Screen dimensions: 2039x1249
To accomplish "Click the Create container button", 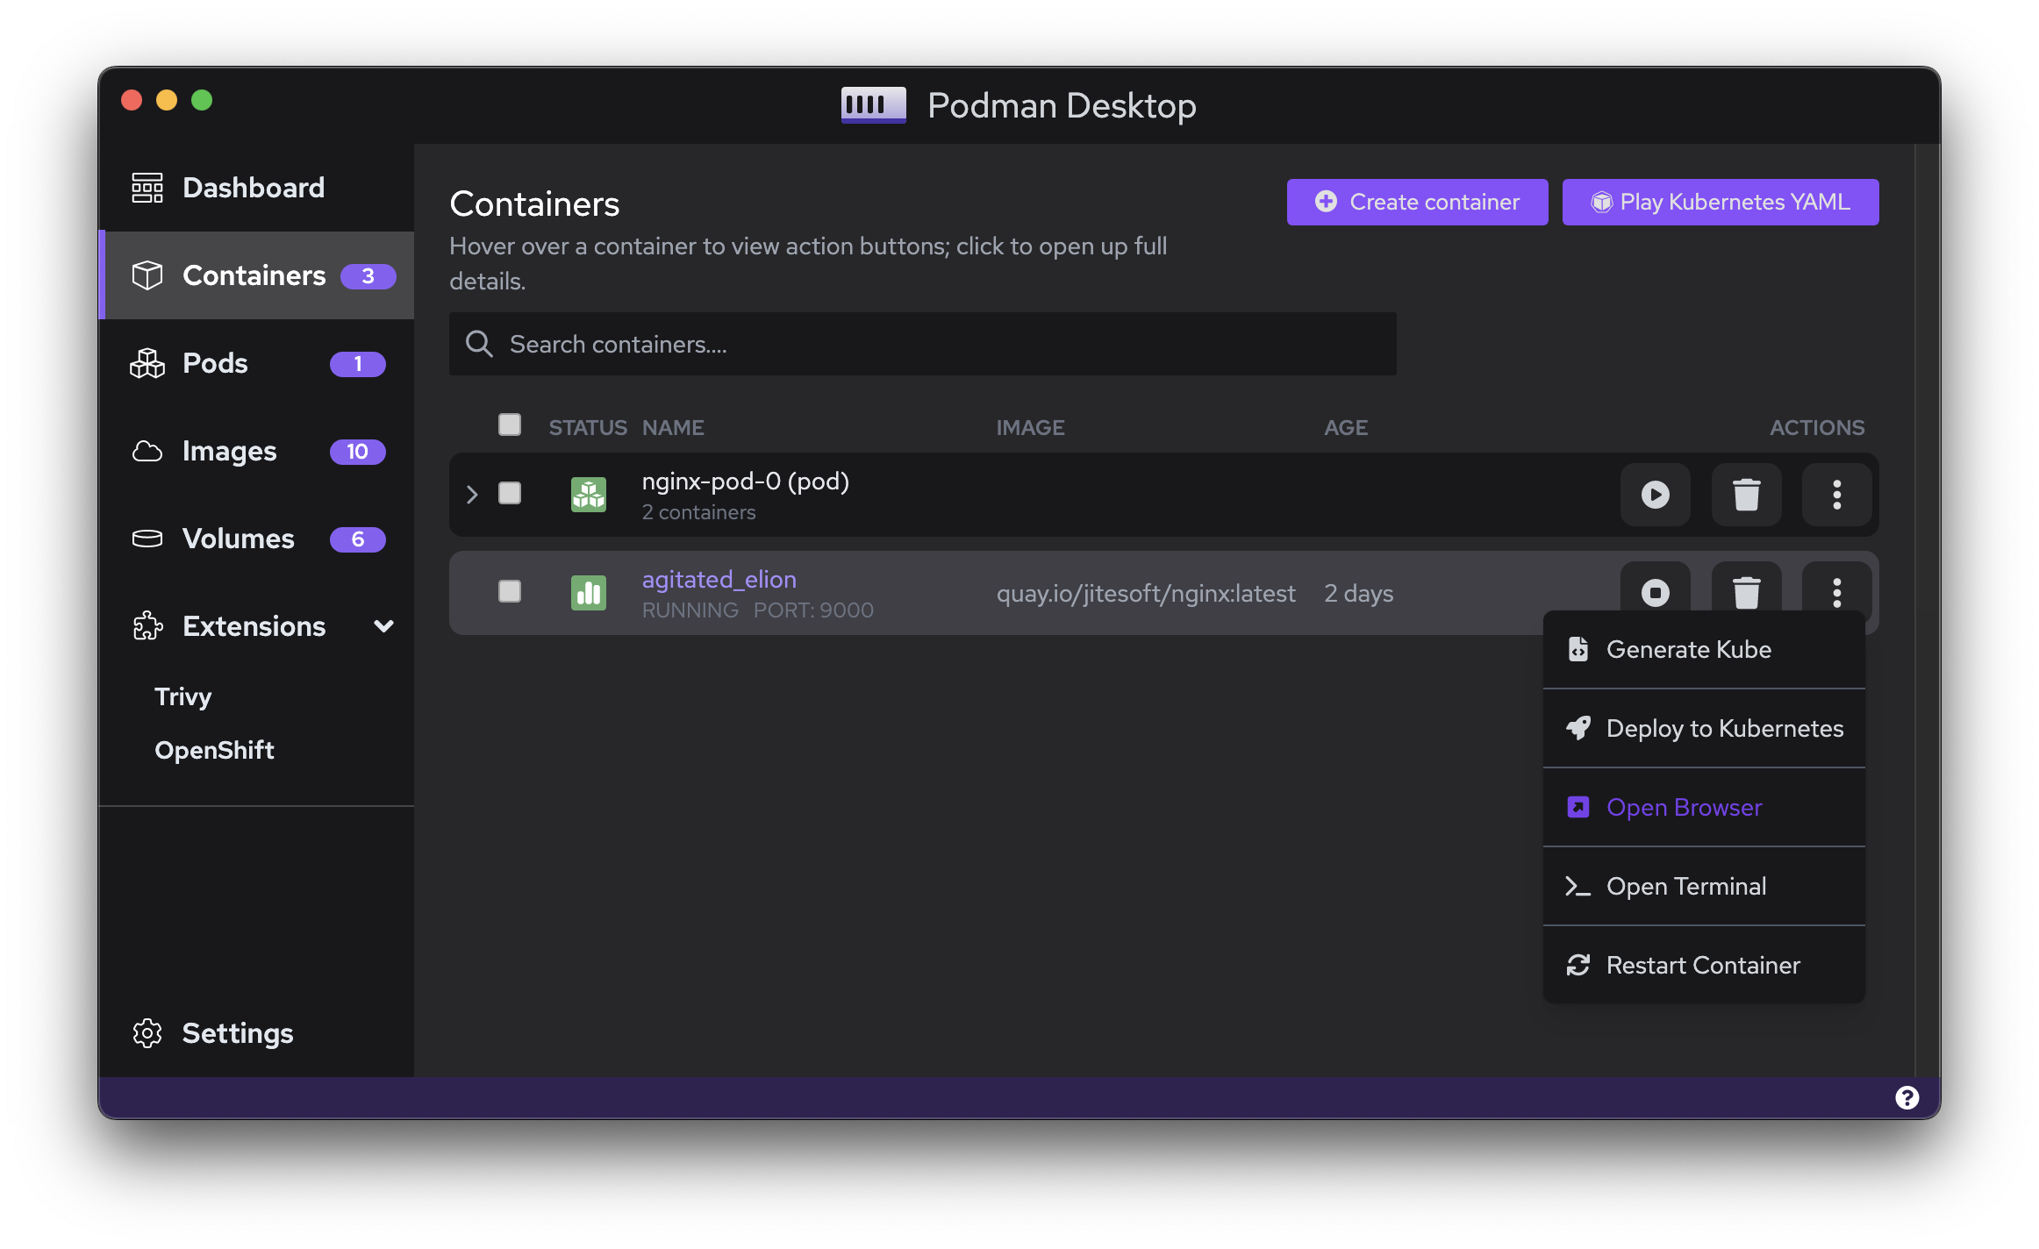I will click(1417, 203).
